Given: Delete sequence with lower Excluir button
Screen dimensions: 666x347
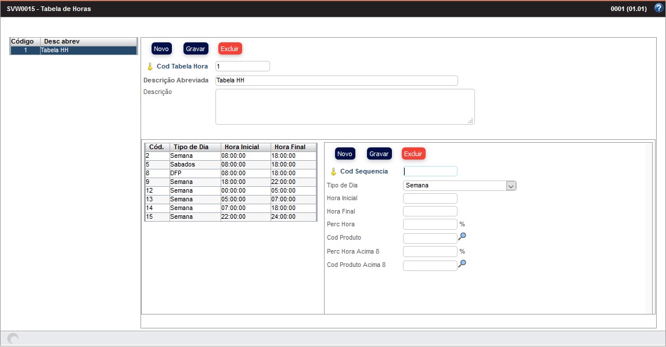Looking at the screenshot, I should (x=413, y=154).
